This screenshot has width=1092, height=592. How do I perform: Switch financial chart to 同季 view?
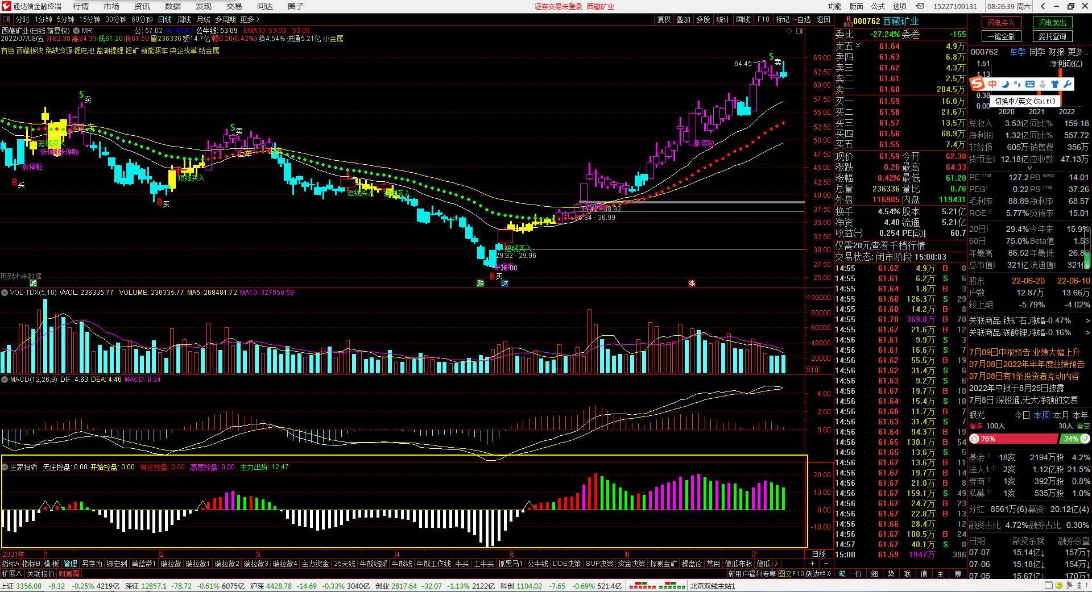coord(1037,52)
